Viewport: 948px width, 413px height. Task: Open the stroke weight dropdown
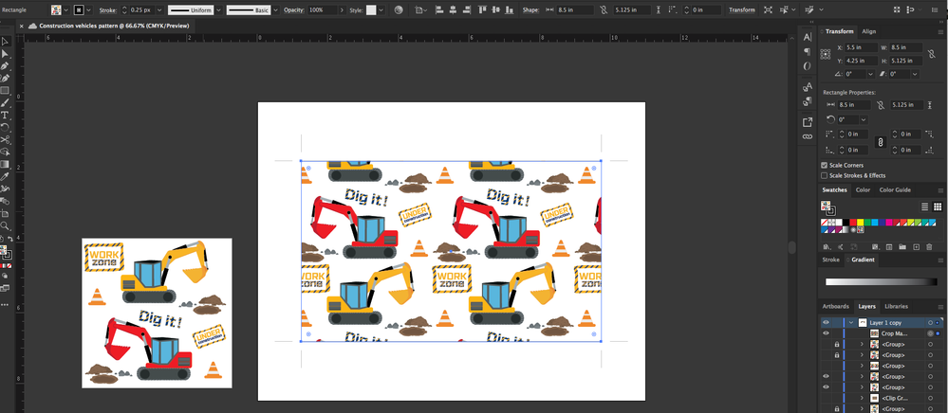pos(161,9)
